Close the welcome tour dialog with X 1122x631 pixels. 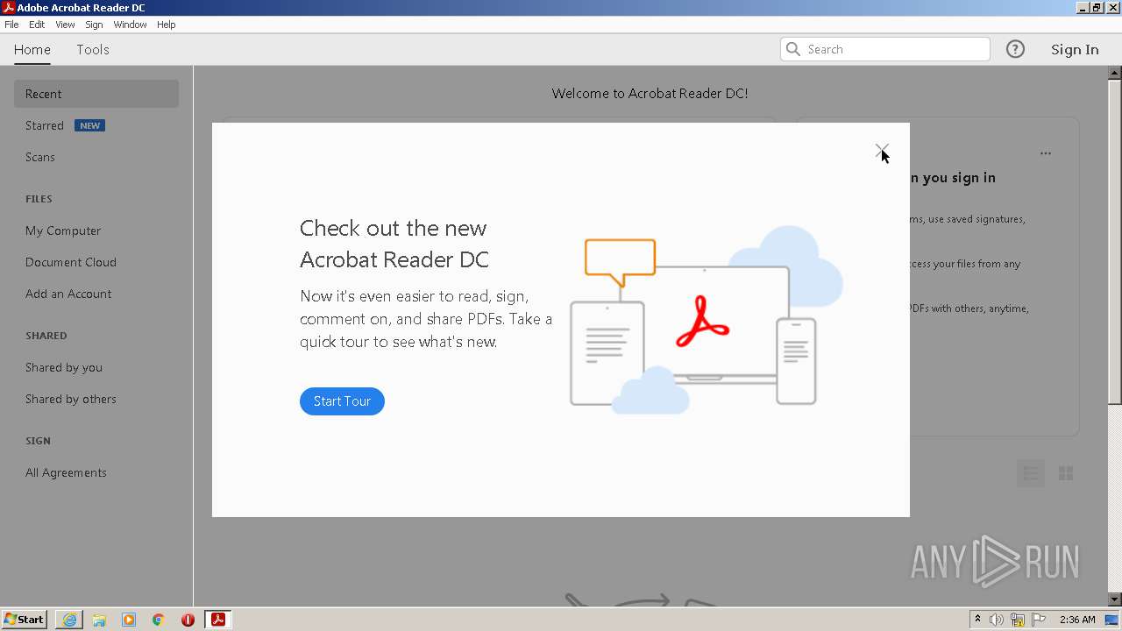882,152
